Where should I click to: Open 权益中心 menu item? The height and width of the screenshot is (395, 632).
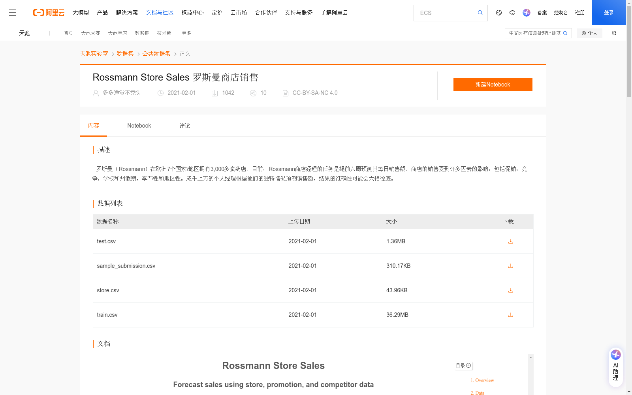click(x=192, y=13)
